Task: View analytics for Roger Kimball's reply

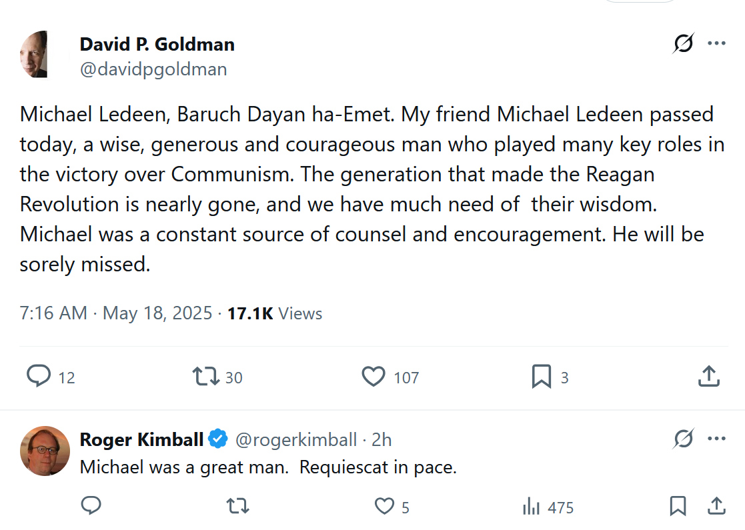Action: (x=532, y=507)
